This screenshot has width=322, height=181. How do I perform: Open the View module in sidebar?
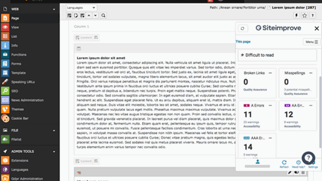point(15,27)
